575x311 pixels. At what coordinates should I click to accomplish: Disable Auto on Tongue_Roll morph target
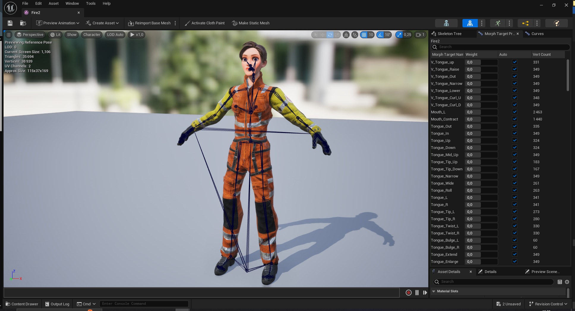[515, 190]
